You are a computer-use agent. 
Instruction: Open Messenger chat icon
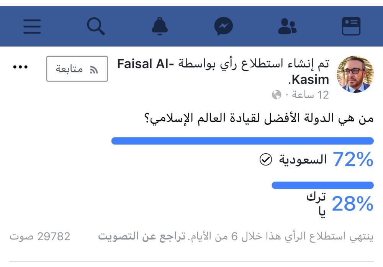click(x=224, y=27)
